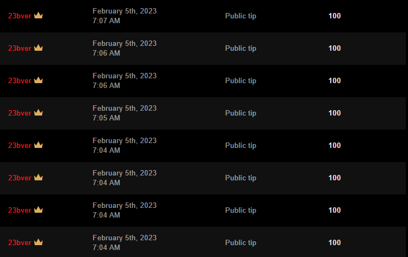Click the 100 amount in the last 7:04 AM row
The width and height of the screenshot is (408, 257).
pyautogui.click(x=335, y=243)
